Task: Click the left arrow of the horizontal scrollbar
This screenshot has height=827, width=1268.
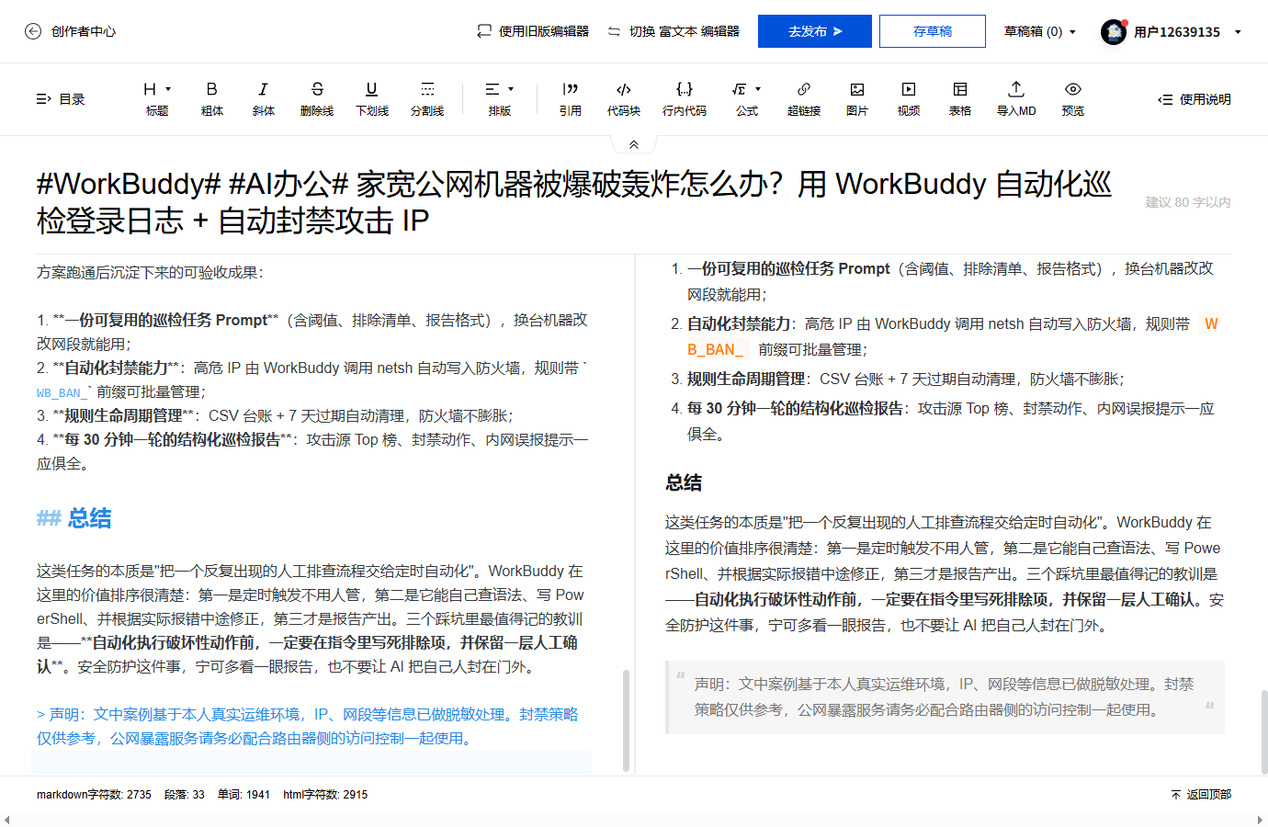Action: click(7, 820)
